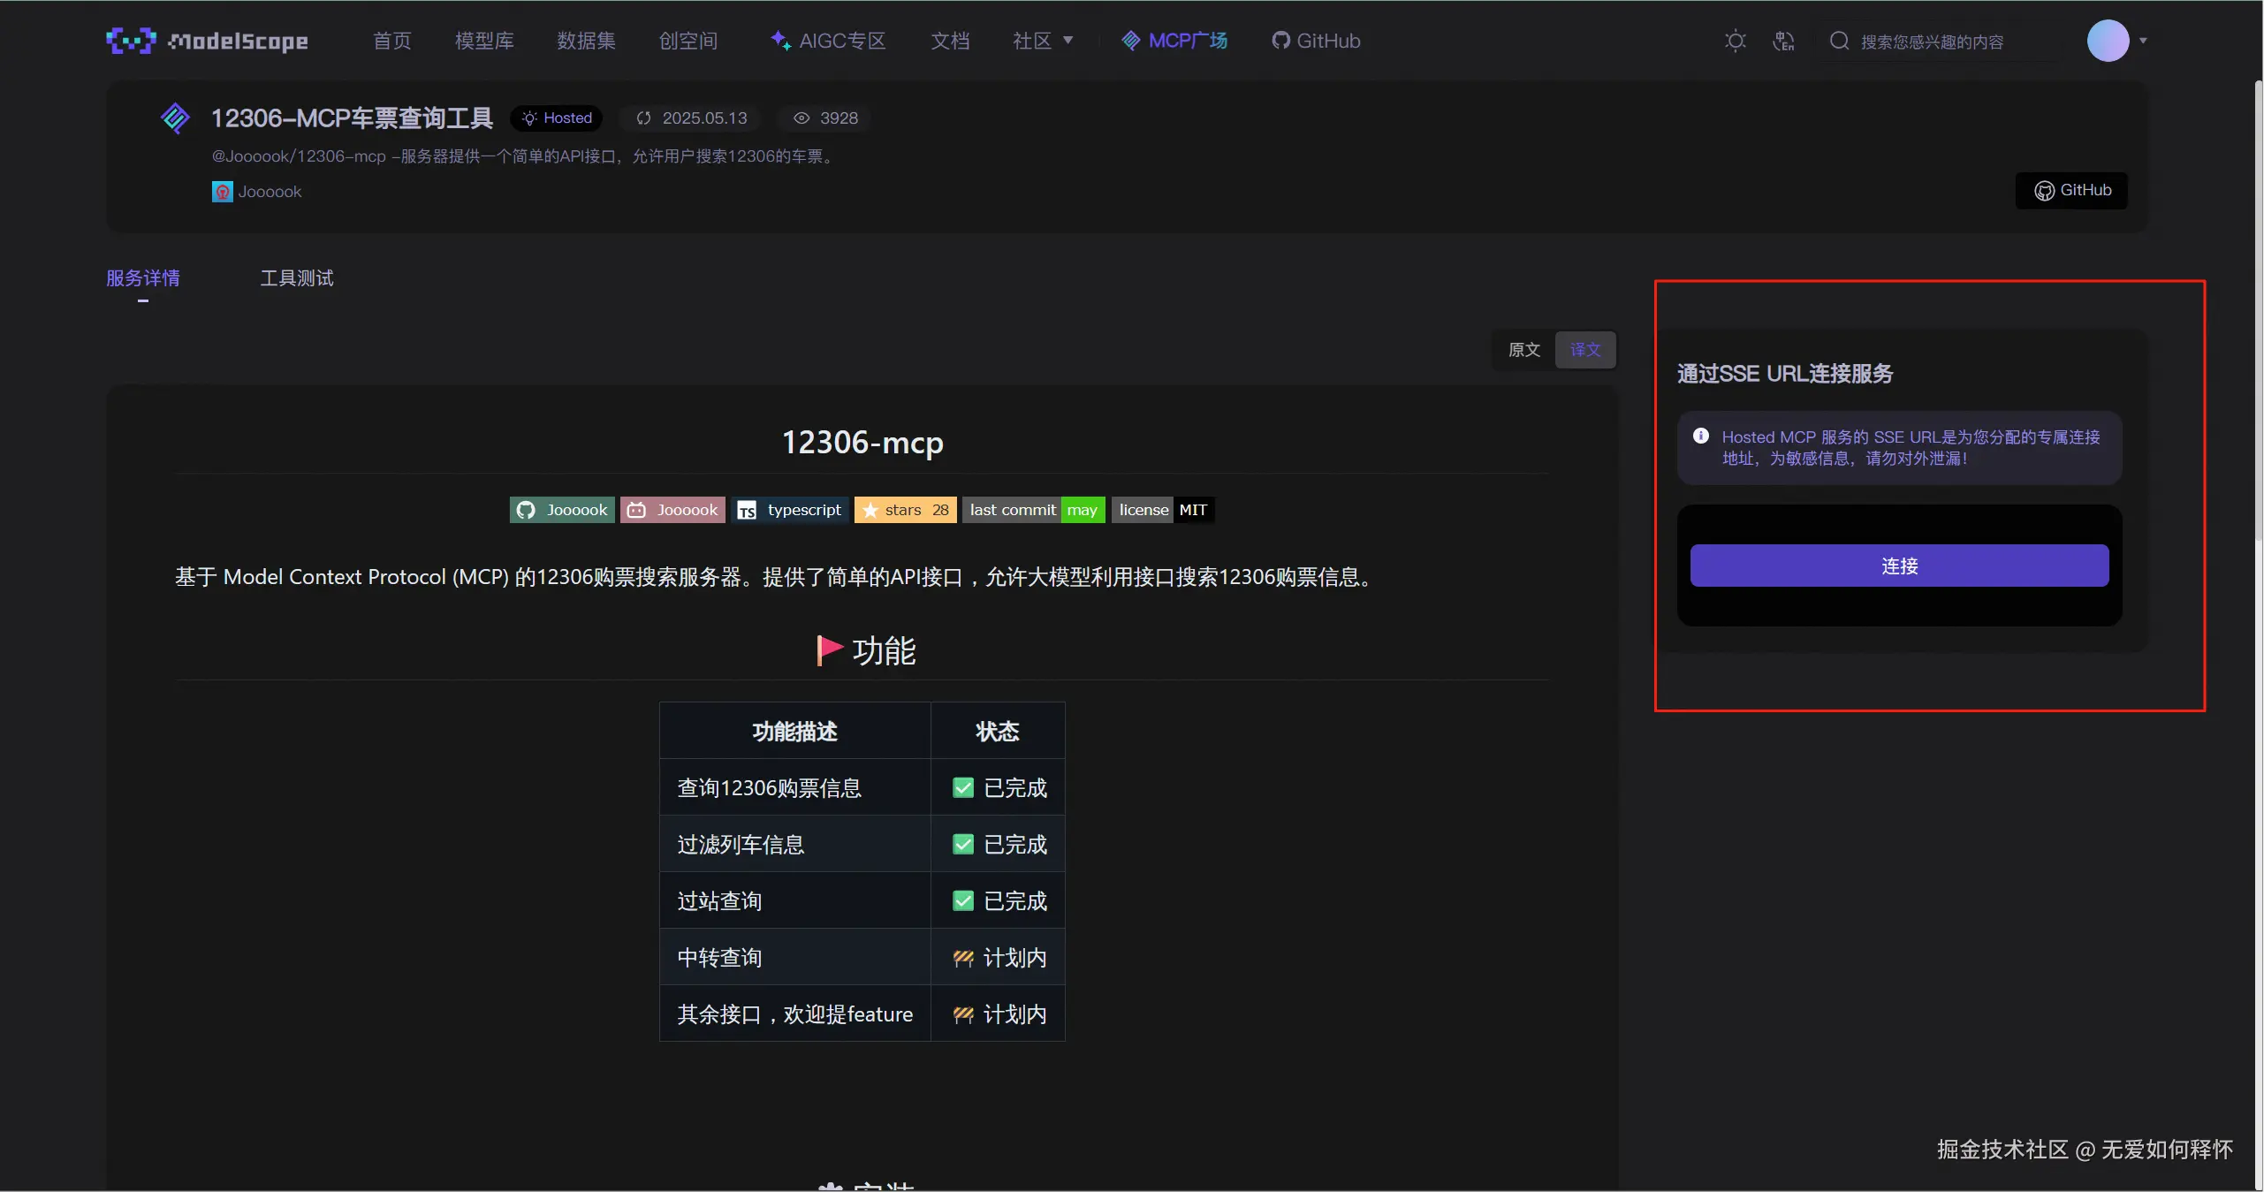Switch README to 原文 original text

tap(1523, 350)
